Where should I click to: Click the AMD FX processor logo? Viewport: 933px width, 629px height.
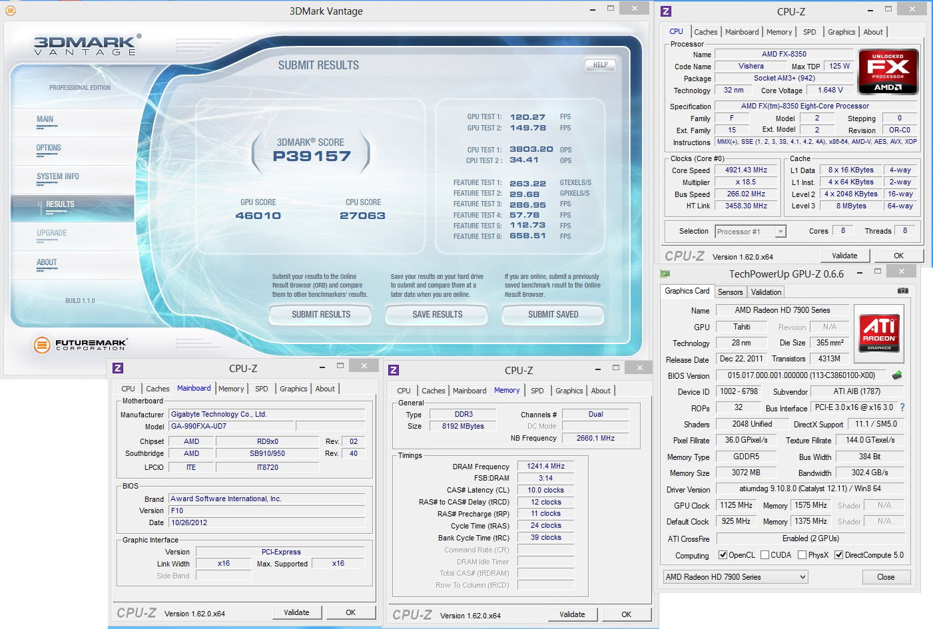pos(888,71)
